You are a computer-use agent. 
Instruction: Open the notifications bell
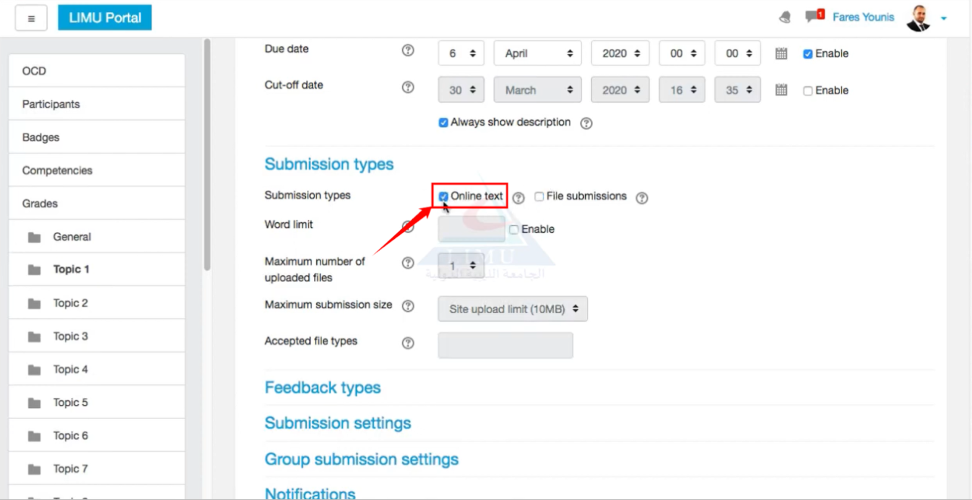pos(785,17)
